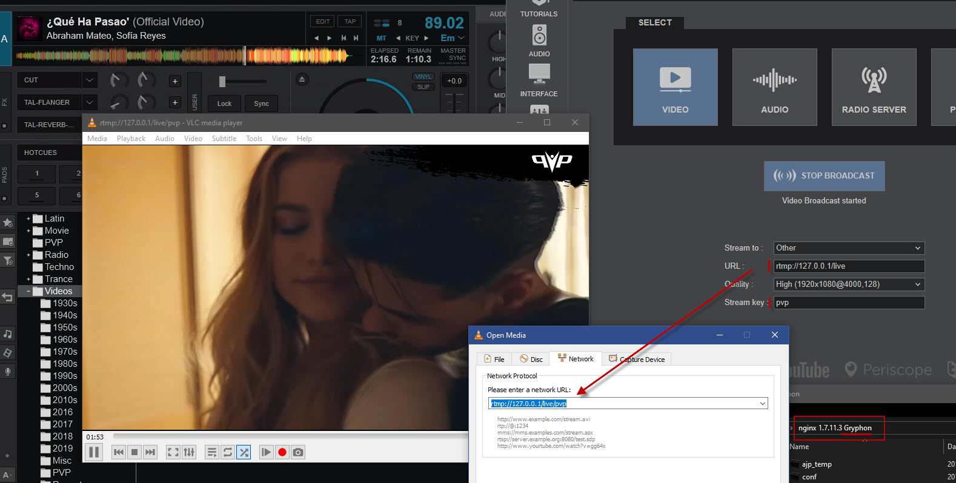Screen dimensions: 956x483
Task: Click the plus button next to TAL-FLANGER
Action: pyautogui.click(x=175, y=102)
